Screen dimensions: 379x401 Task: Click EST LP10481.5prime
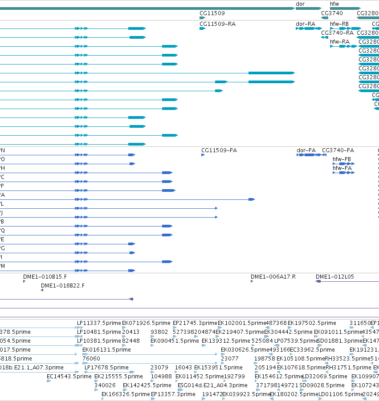click(x=99, y=332)
